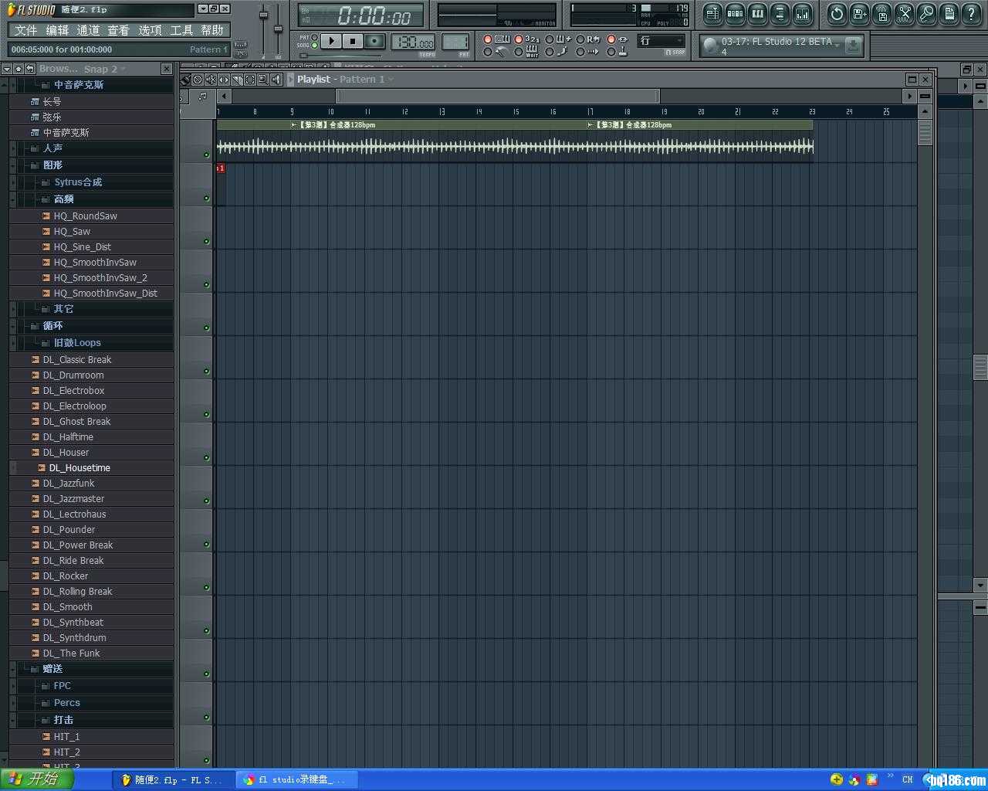
Task: Toggle the countdown before recording switch
Action: [x=519, y=39]
